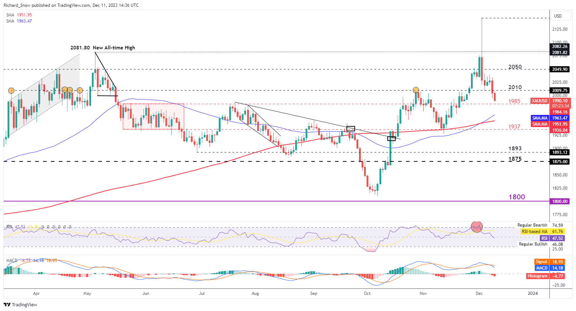Click the red Histogram -4.77 tag

[x=546, y=276]
